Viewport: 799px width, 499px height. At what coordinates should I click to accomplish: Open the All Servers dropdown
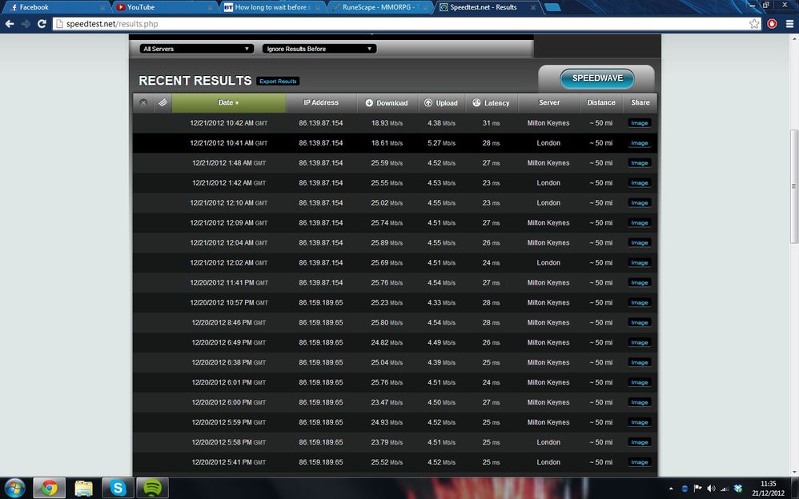[x=196, y=49]
